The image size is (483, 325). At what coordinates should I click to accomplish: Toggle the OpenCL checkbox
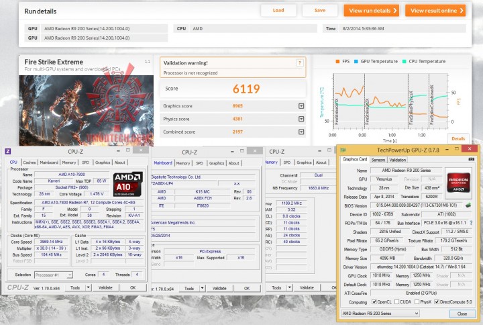click(374, 302)
